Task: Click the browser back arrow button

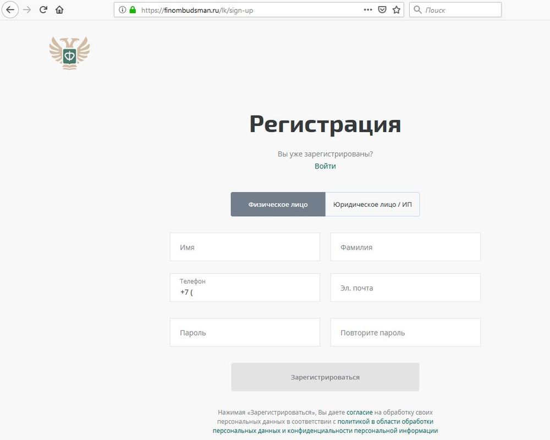Action: tap(10, 10)
